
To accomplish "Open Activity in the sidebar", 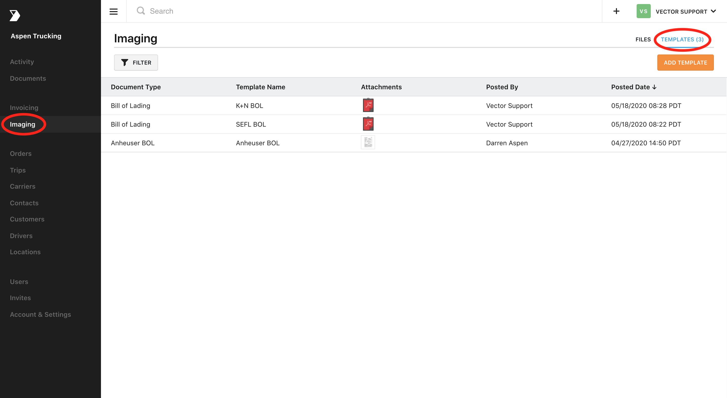I will [x=22, y=62].
